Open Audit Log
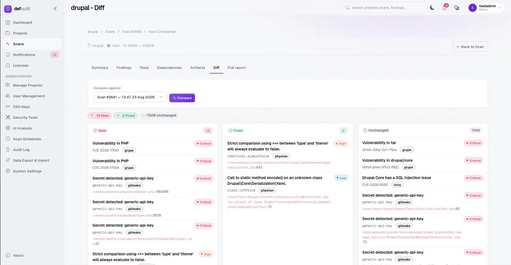Viewport: 511px width, 265px height. tap(32, 150)
